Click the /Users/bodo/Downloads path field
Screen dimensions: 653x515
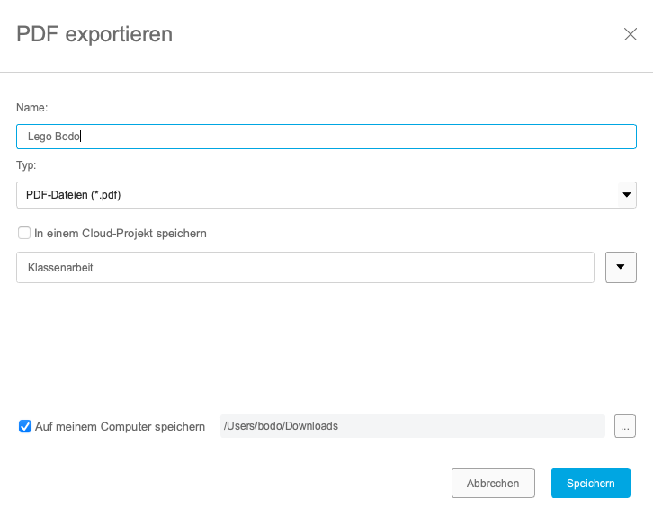[412, 426]
